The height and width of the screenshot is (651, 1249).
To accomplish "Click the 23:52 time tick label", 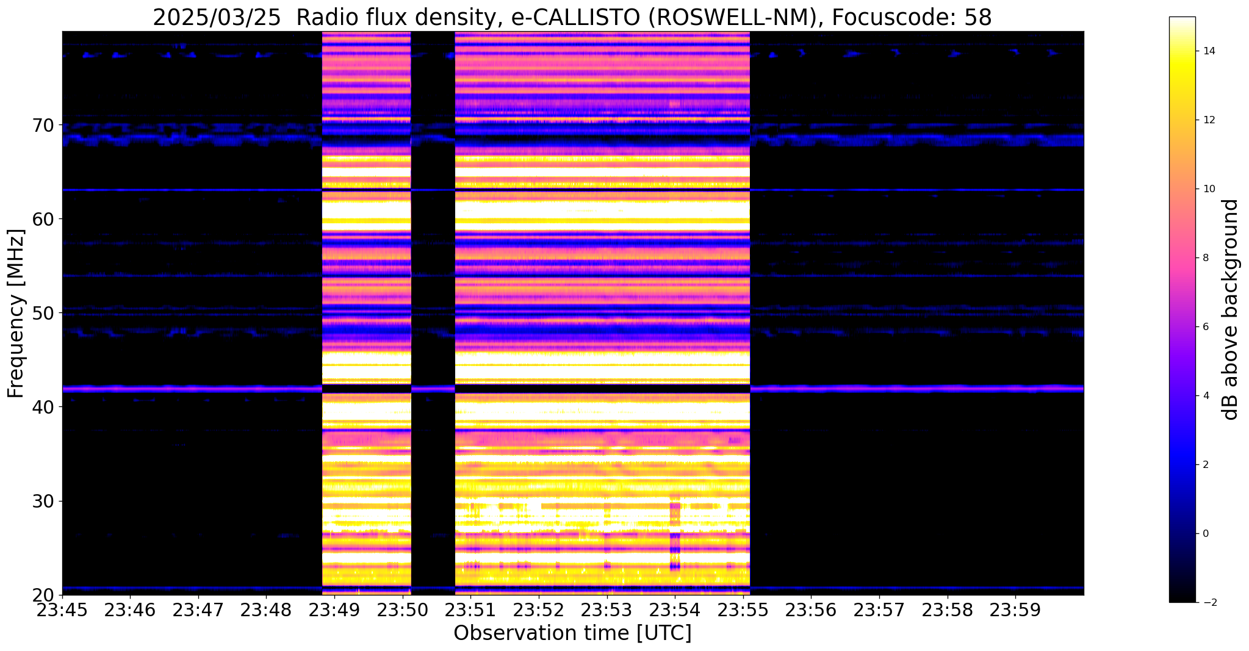I will click(x=539, y=610).
